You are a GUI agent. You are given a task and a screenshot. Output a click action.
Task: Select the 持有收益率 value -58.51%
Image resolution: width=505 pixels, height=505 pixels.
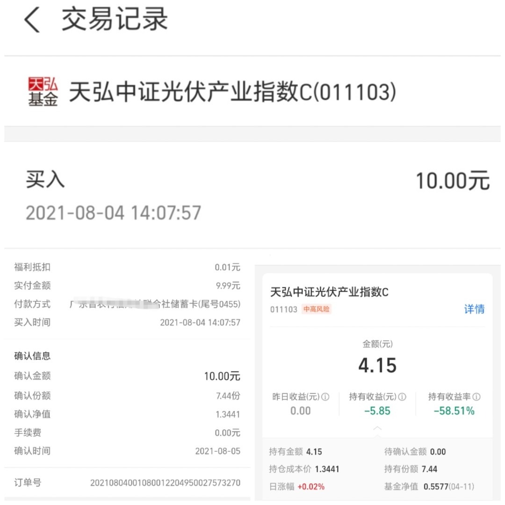click(454, 411)
